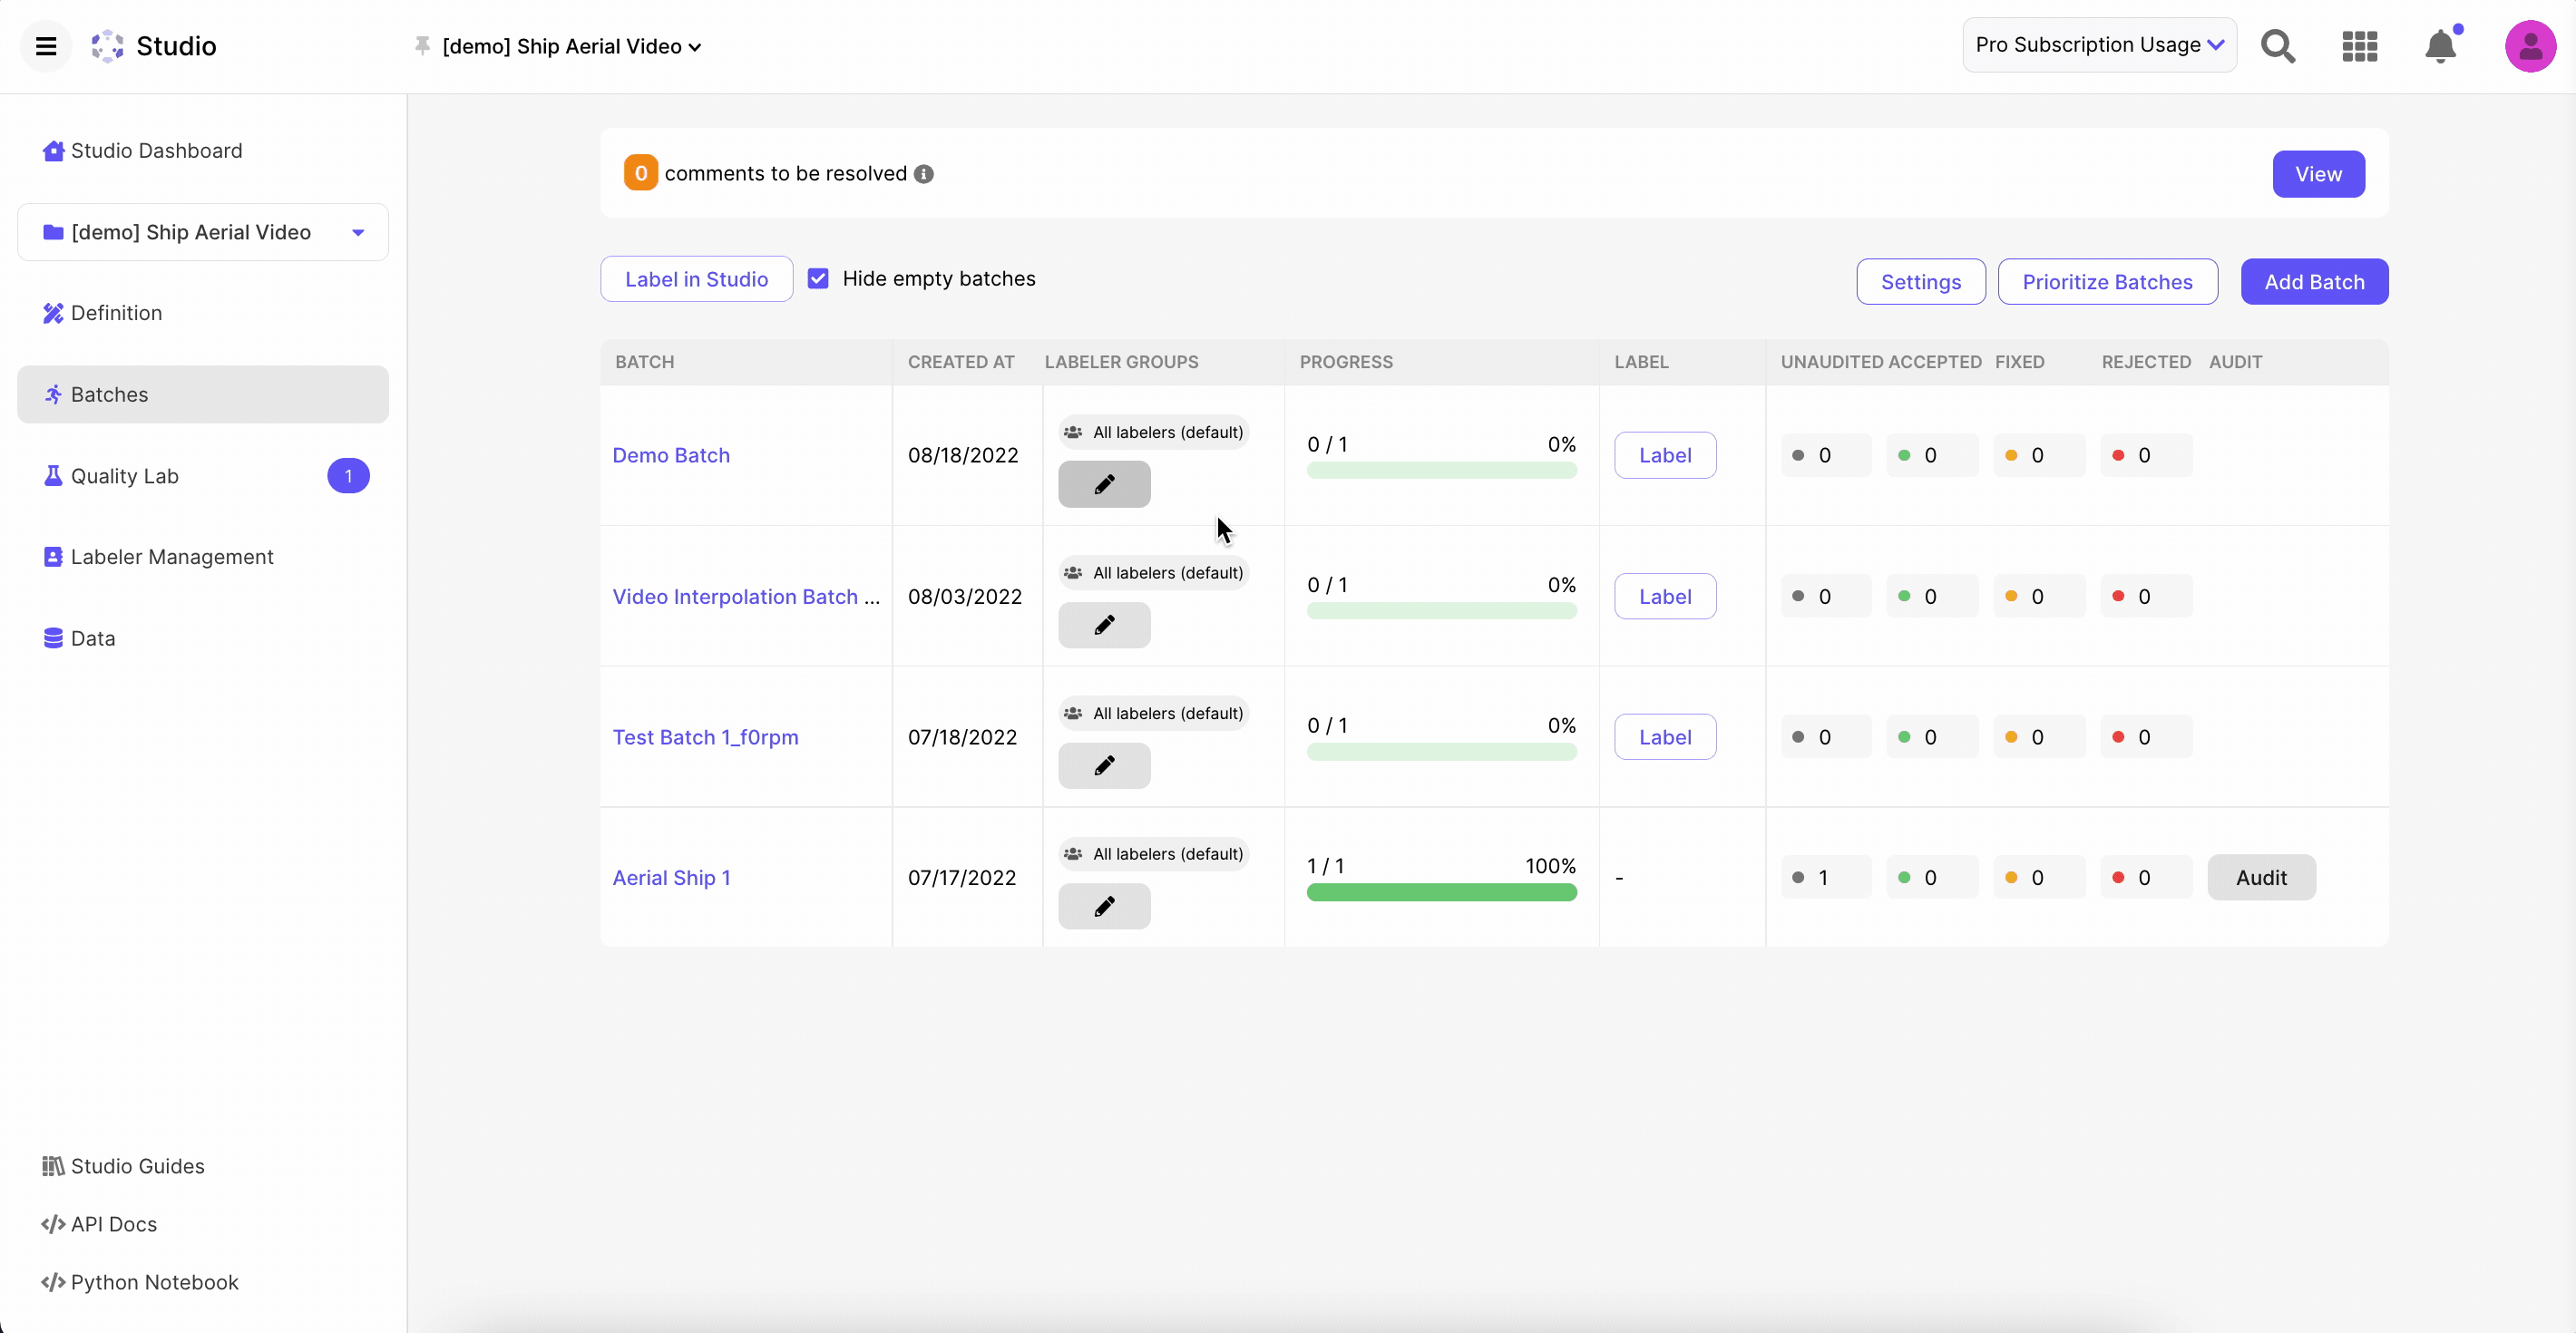
Task: Select Definition in the sidebar
Action: (x=116, y=313)
